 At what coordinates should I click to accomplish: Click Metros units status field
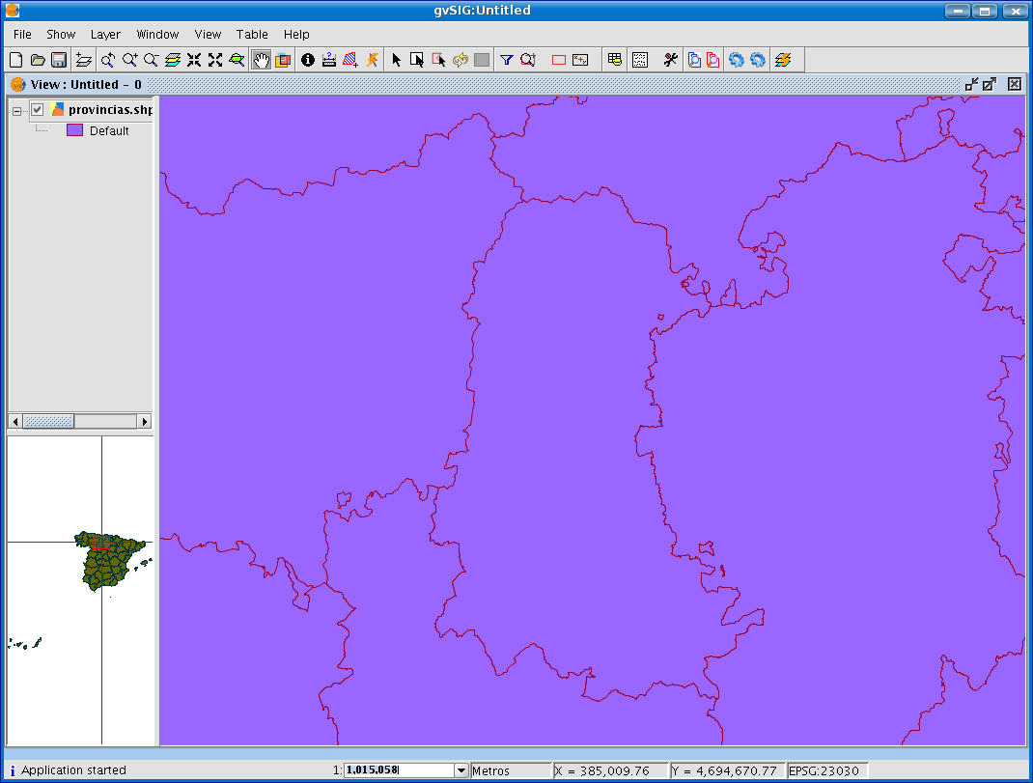click(x=511, y=770)
